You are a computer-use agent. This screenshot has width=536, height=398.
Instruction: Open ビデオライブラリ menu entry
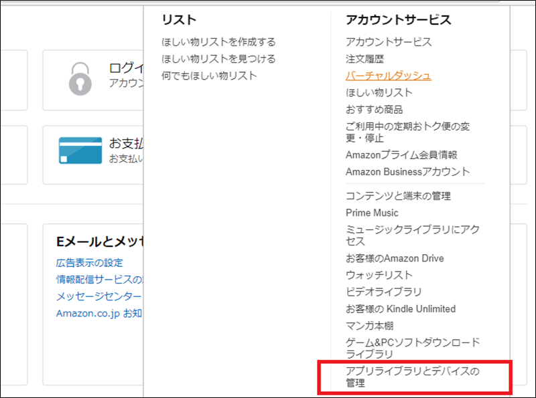pos(383,292)
